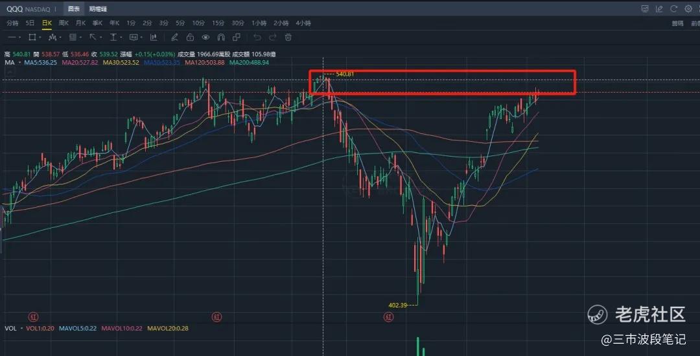Select the straight line drawing tool

12,38
